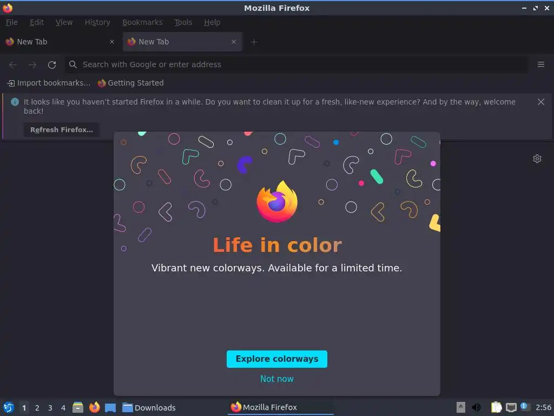Viewport: 554px width, 416px height.
Task: Open the Tools menu
Action: click(183, 22)
